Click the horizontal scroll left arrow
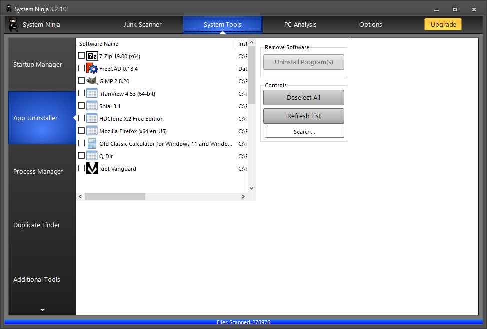Screen dimensions: 487x329 81,196
